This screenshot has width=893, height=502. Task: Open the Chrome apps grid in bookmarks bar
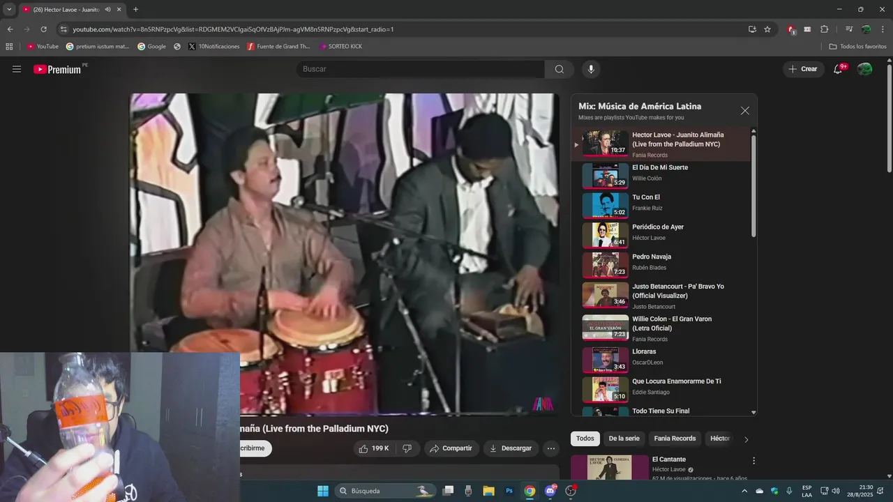9,46
